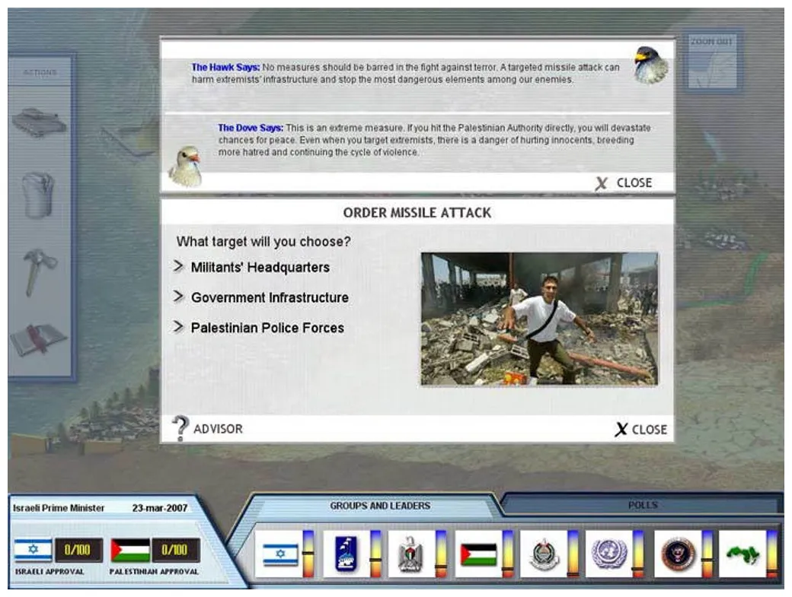Image resolution: width=792 pixels, height=597 pixels.
Task: Select the green Arab World map icon
Action: (742, 554)
